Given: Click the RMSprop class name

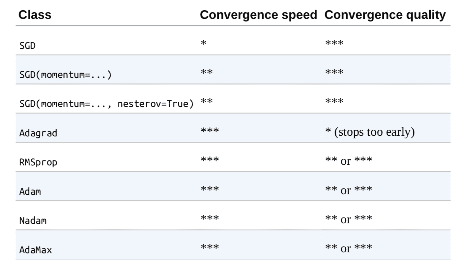Looking at the screenshot, I should (38, 162).
